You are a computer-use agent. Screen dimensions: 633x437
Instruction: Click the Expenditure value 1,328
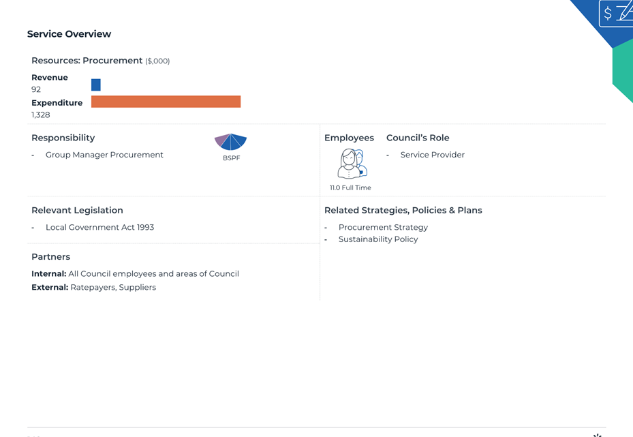click(41, 115)
